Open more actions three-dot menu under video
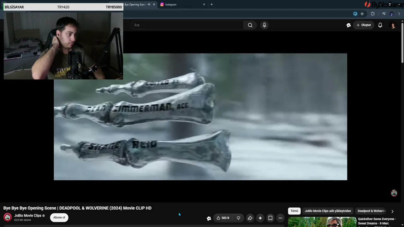Screen dimensions: 404x227 pyautogui.click(x=280, y=218)
